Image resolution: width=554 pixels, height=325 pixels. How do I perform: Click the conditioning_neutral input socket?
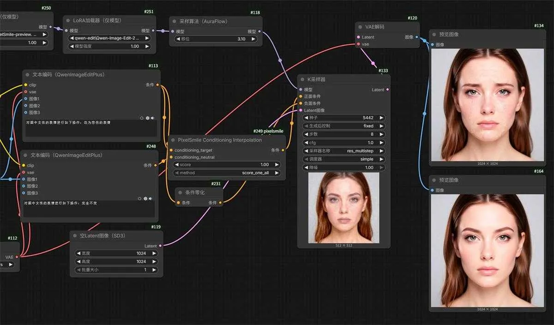(x=170, y=157)
